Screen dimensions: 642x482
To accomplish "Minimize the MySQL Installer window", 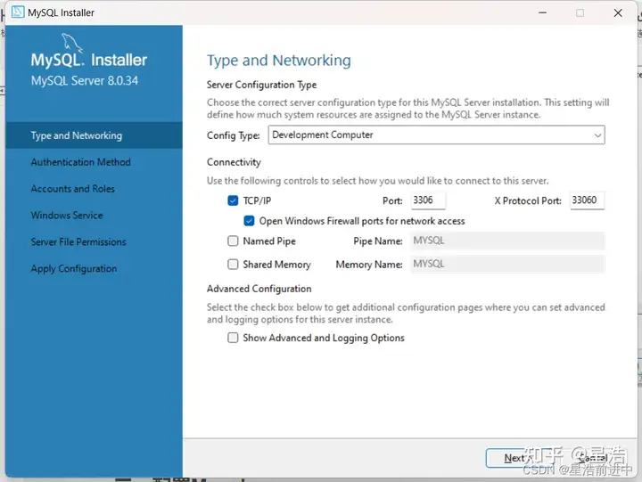I will [x=539, y=13].
